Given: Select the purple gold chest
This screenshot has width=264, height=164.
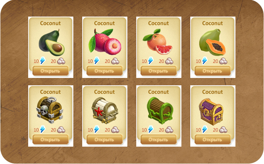Looking at the screenshot, I should pyautogui.click(x=211, y=112).
